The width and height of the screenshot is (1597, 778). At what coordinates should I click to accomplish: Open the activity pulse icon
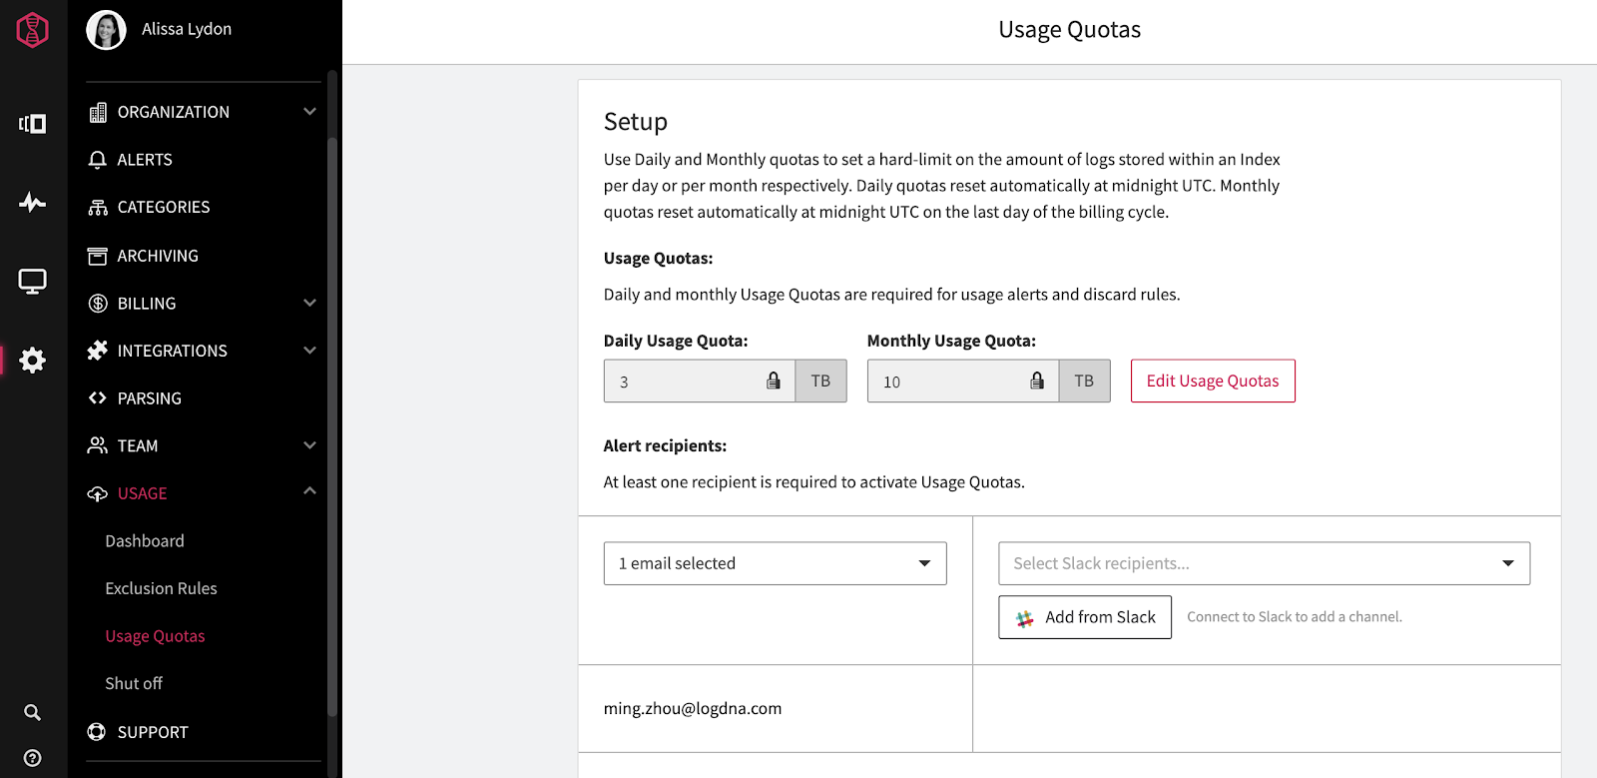pyautogui.click(x=32, y=203)
